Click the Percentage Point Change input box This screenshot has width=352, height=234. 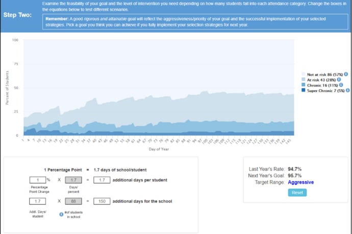37,180
